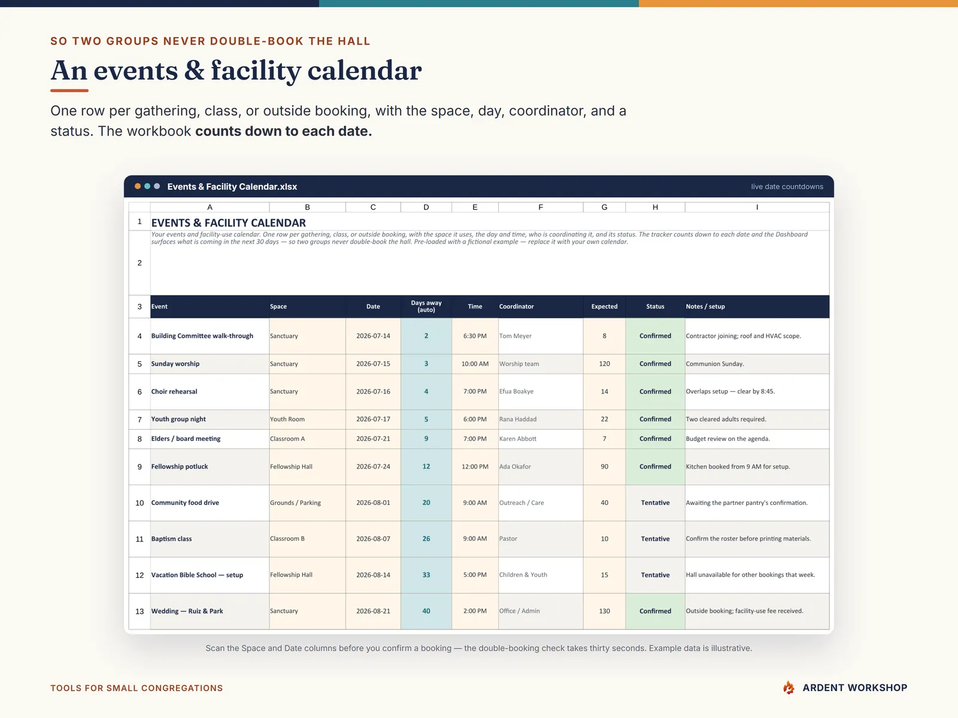Viewport: 958px width, 718px height.
Task: Click the 'Communion Sunday.' note cell
Action: (757, 364)
